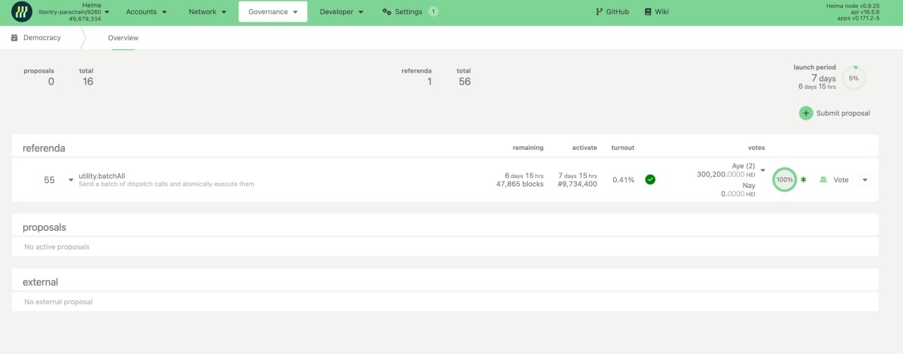Click the Vote button for referendum 55
Viewport: 903px width, 354px height.
click(834, 179)
